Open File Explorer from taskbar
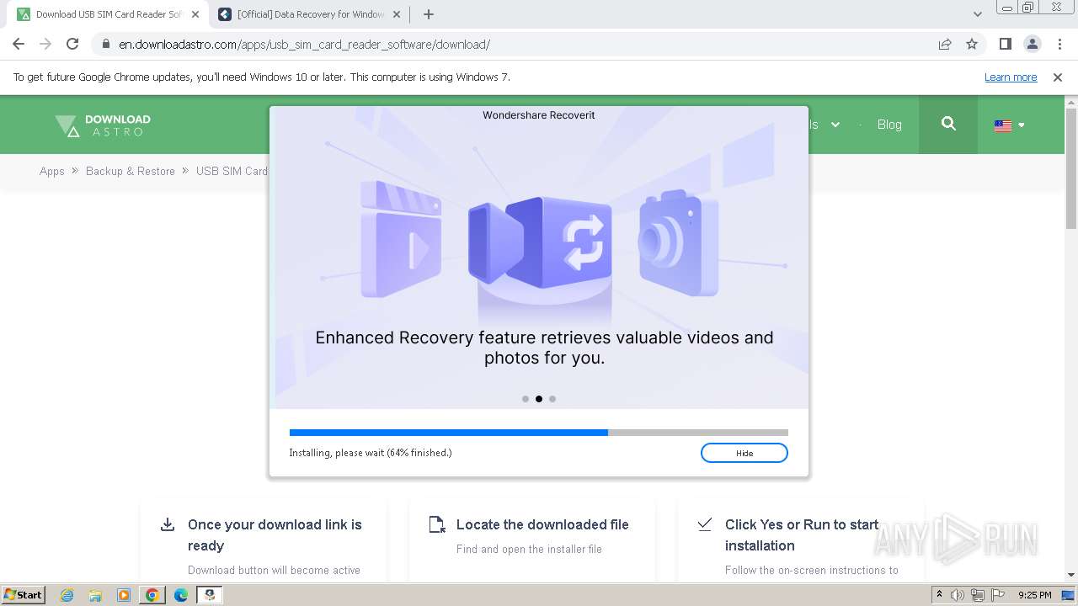Viewport: 1078px width, 606px height. (x=95, y=595)
